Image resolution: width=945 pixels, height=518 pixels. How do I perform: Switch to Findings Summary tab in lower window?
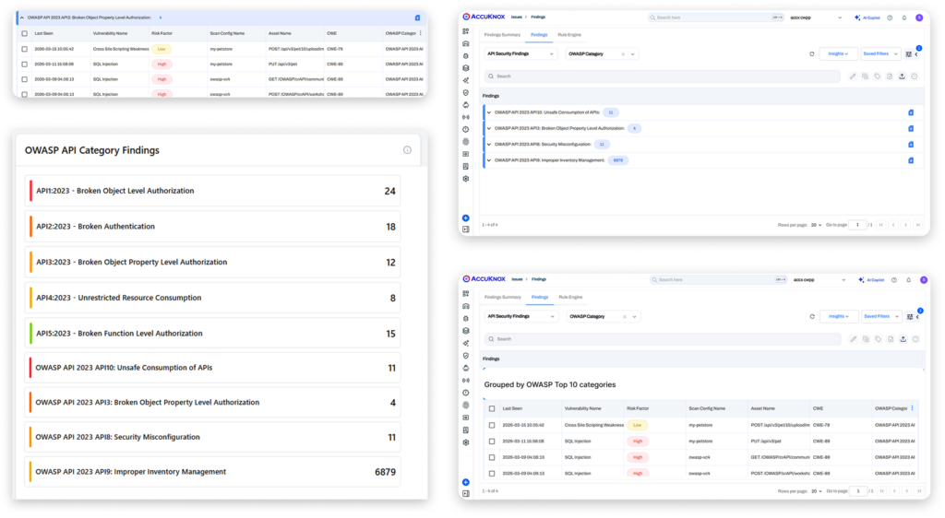[x=503, y=297]
